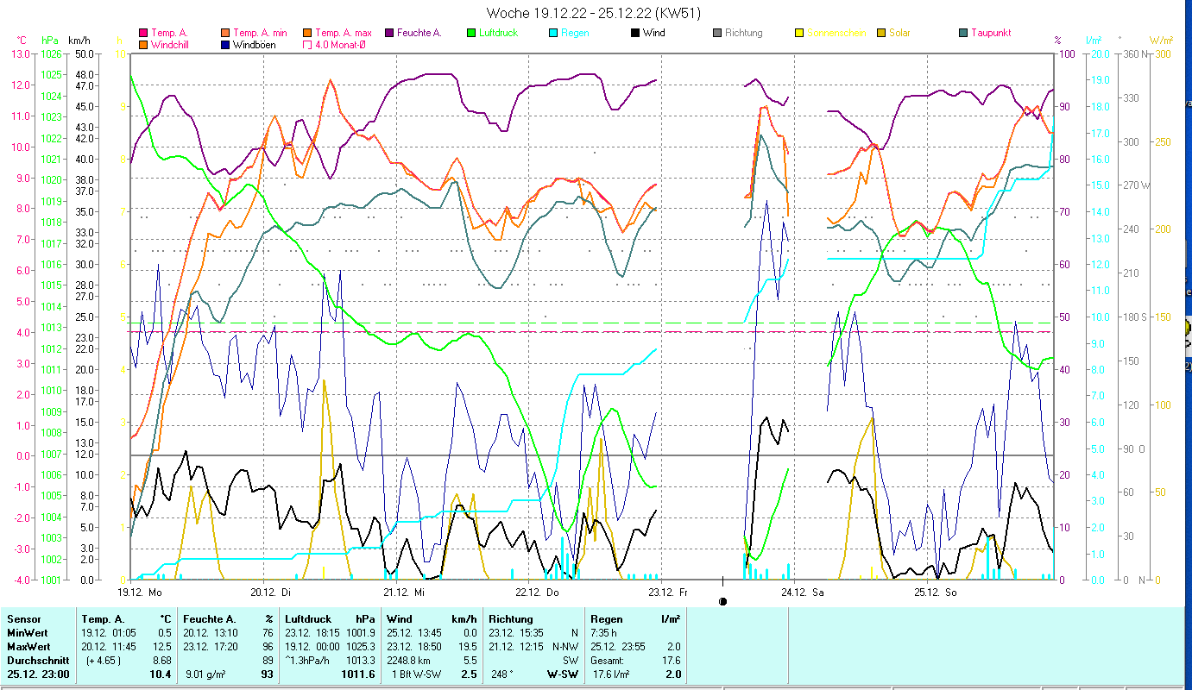Click the 'Gesamt:' rain total label
Viewport: 1192px width, 690px height.
tap(608, 660)
